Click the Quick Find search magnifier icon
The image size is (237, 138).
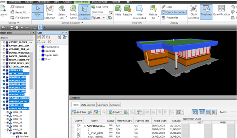(x=111, y=12)
